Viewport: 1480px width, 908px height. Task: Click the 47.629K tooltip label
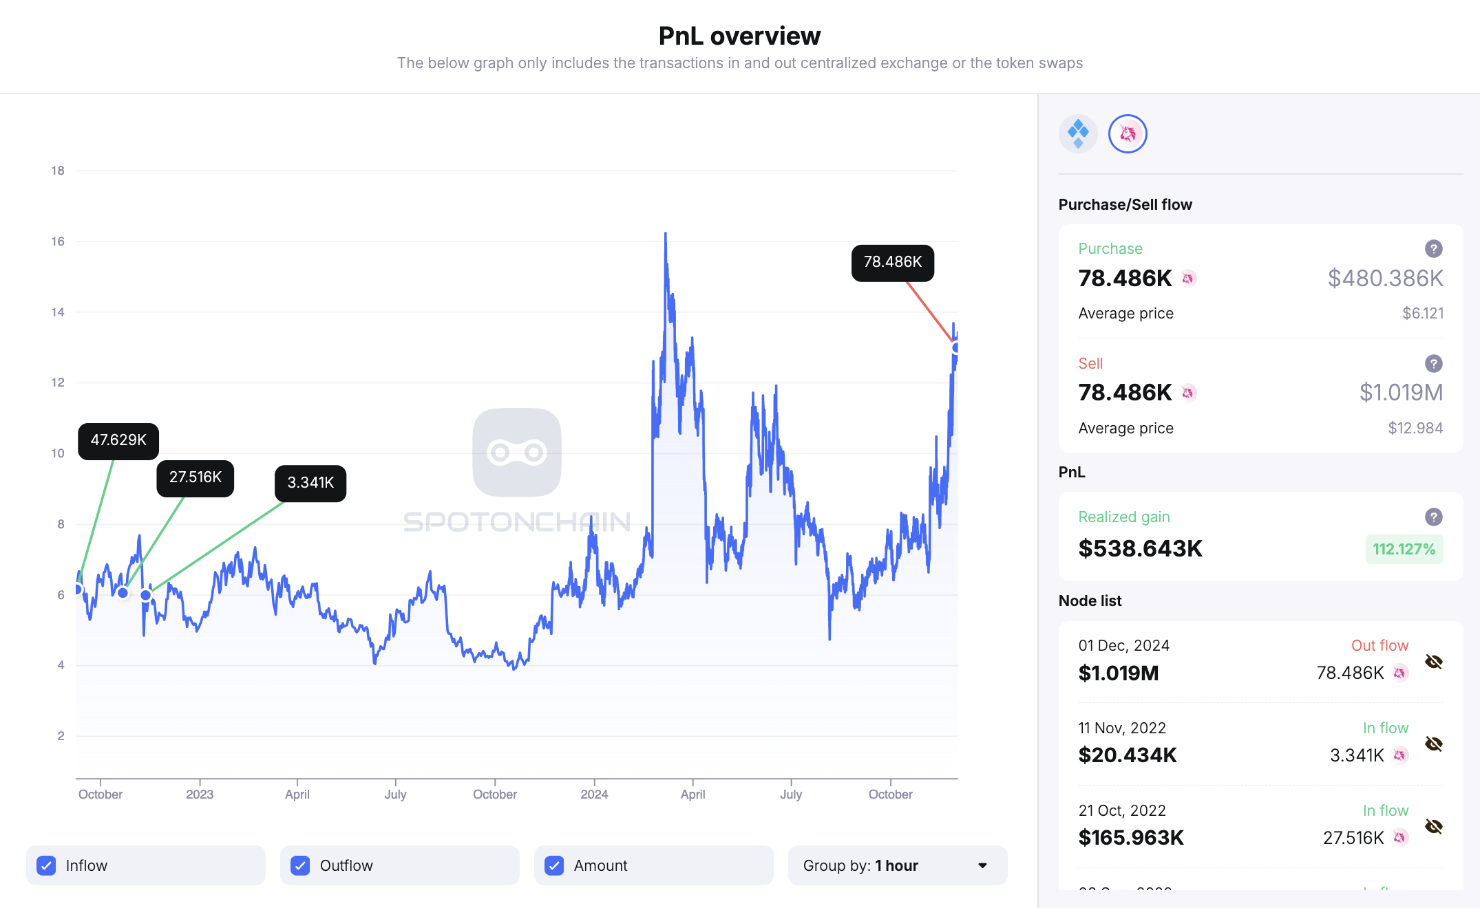click(x=118, y=440)
